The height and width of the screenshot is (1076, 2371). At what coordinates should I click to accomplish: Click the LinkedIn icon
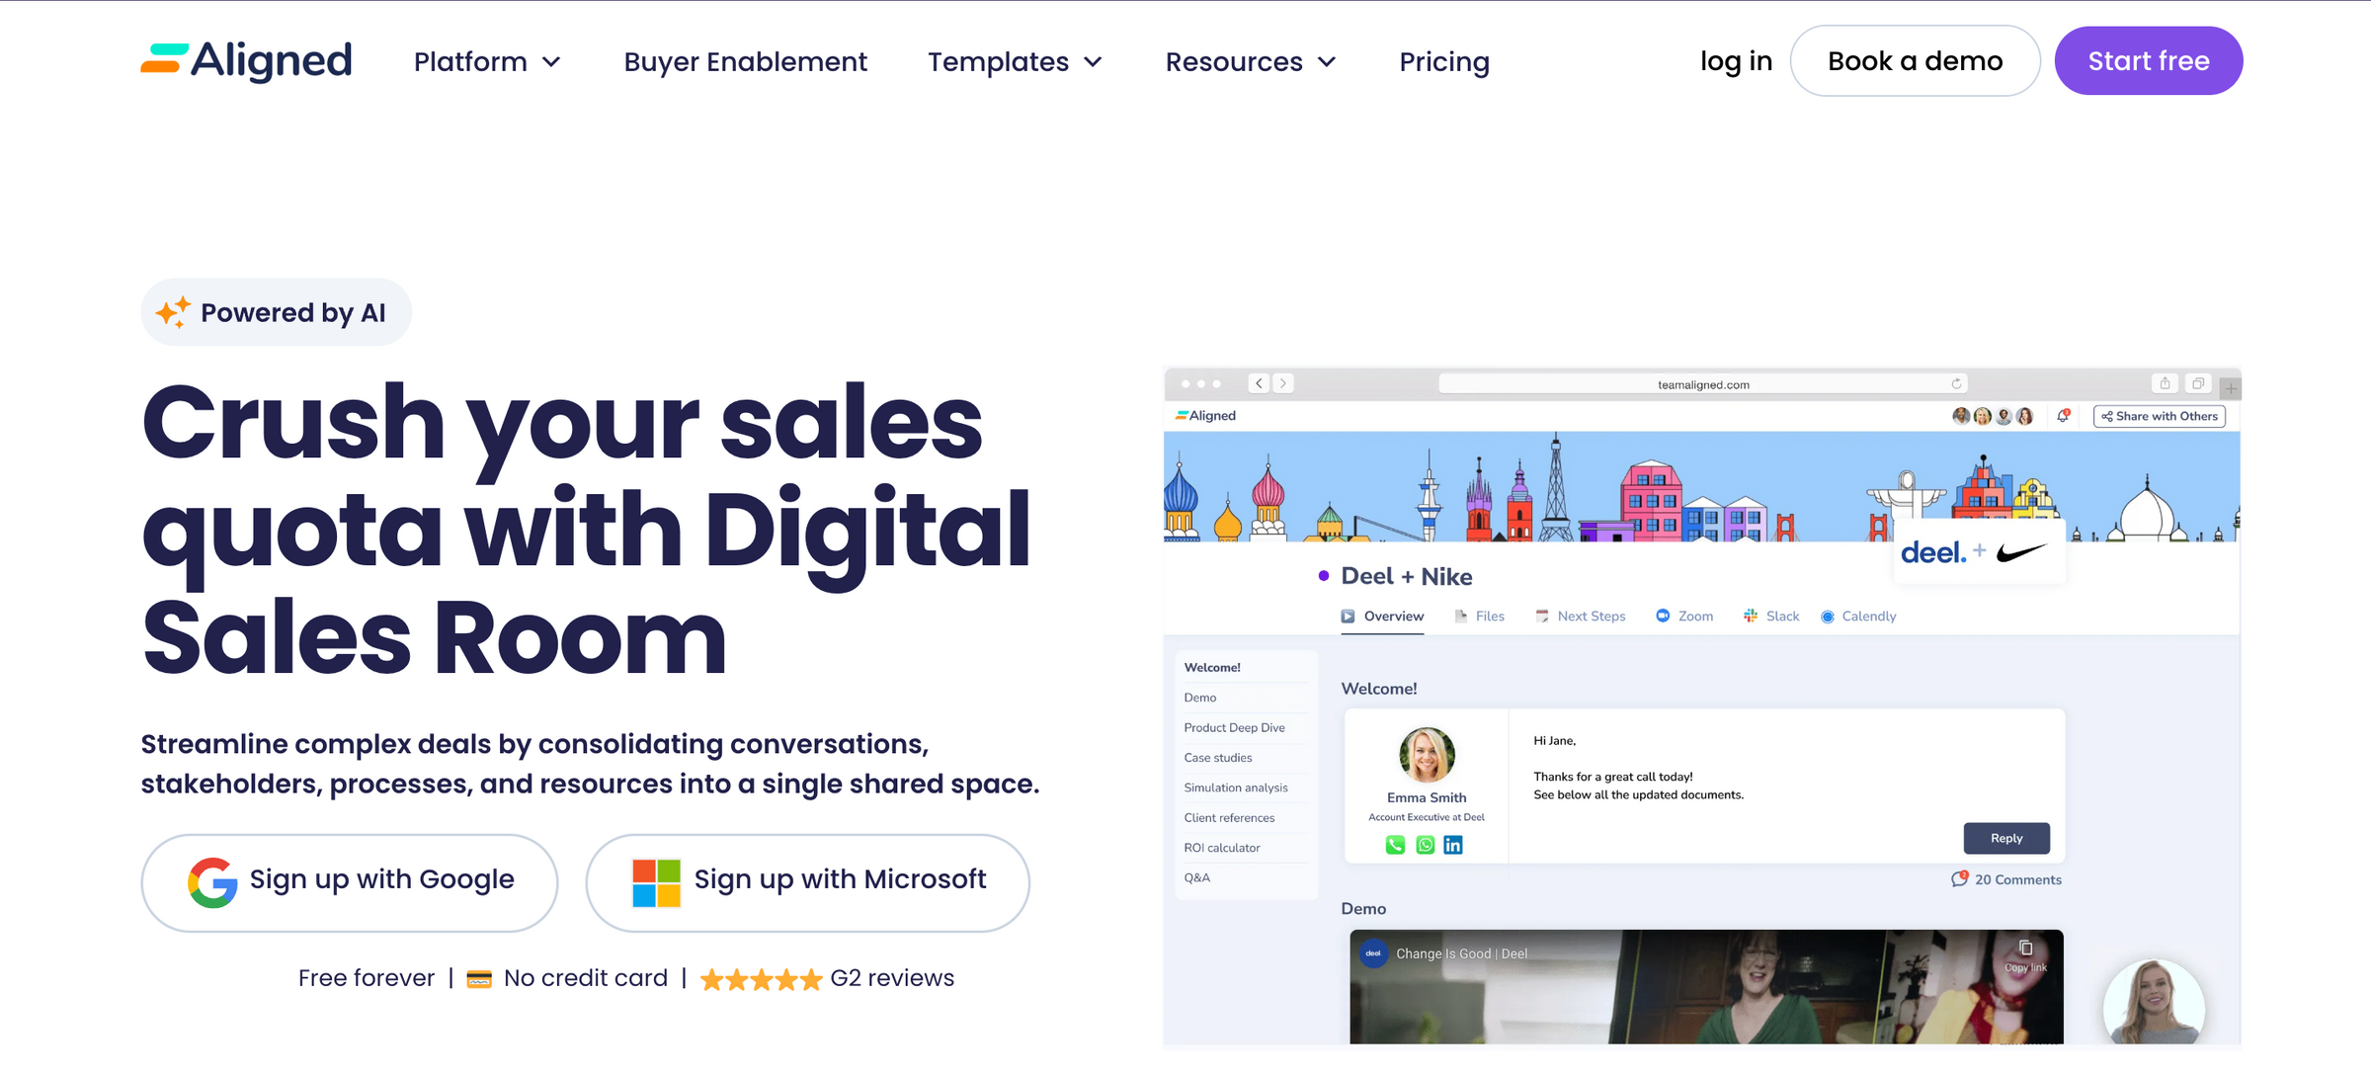(x=1453, y=845)
